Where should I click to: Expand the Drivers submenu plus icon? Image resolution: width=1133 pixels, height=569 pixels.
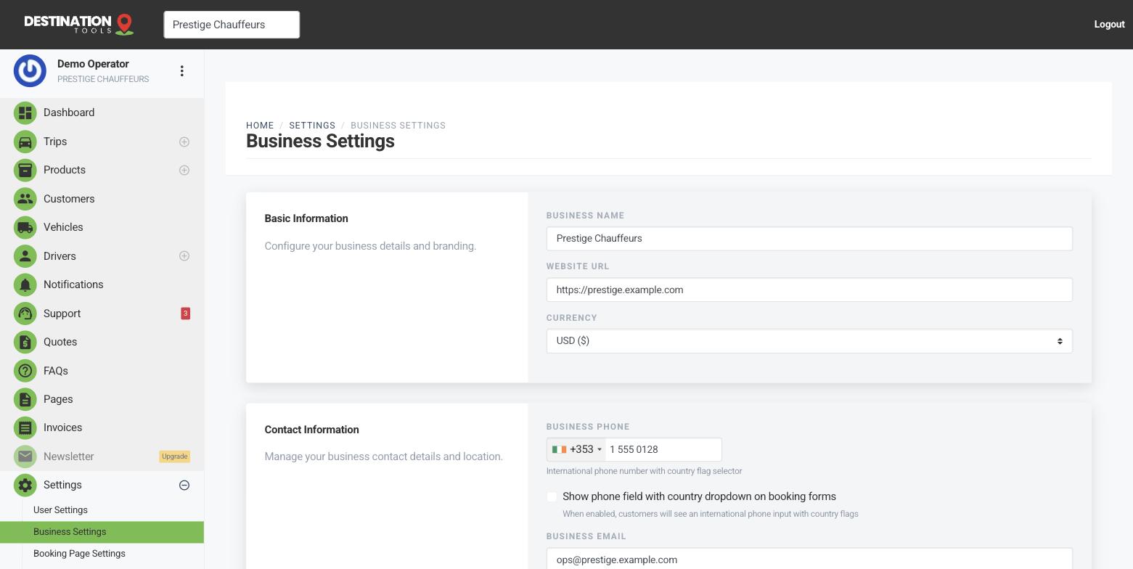pyautogui.click(x=184, y=256)
